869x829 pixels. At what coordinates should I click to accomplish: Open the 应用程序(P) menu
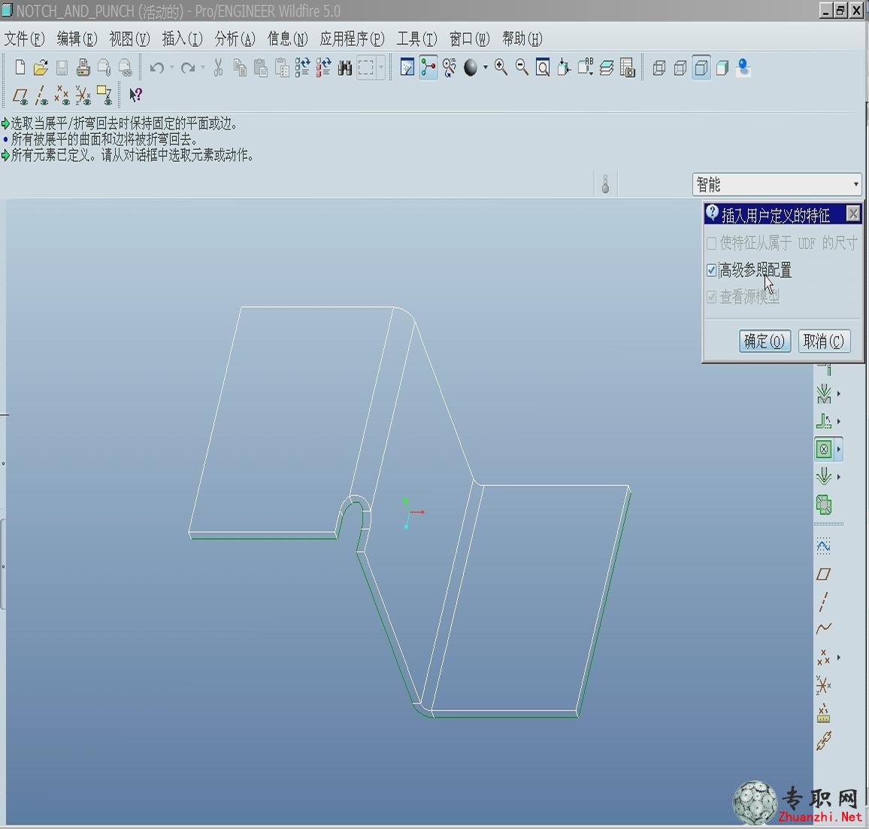point(352,39)
